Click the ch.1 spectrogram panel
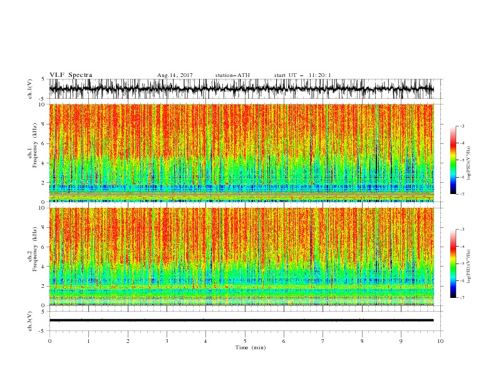This screenshot has width=496, height=383. [x=241, y=153]
